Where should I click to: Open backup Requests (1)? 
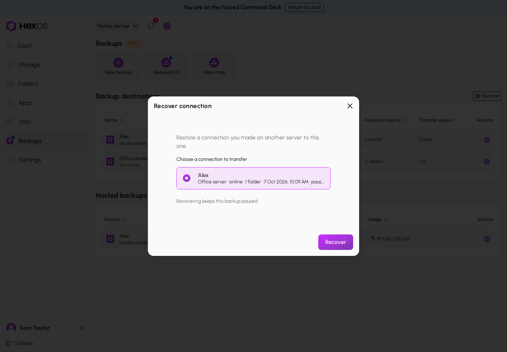tap(166, 67)
